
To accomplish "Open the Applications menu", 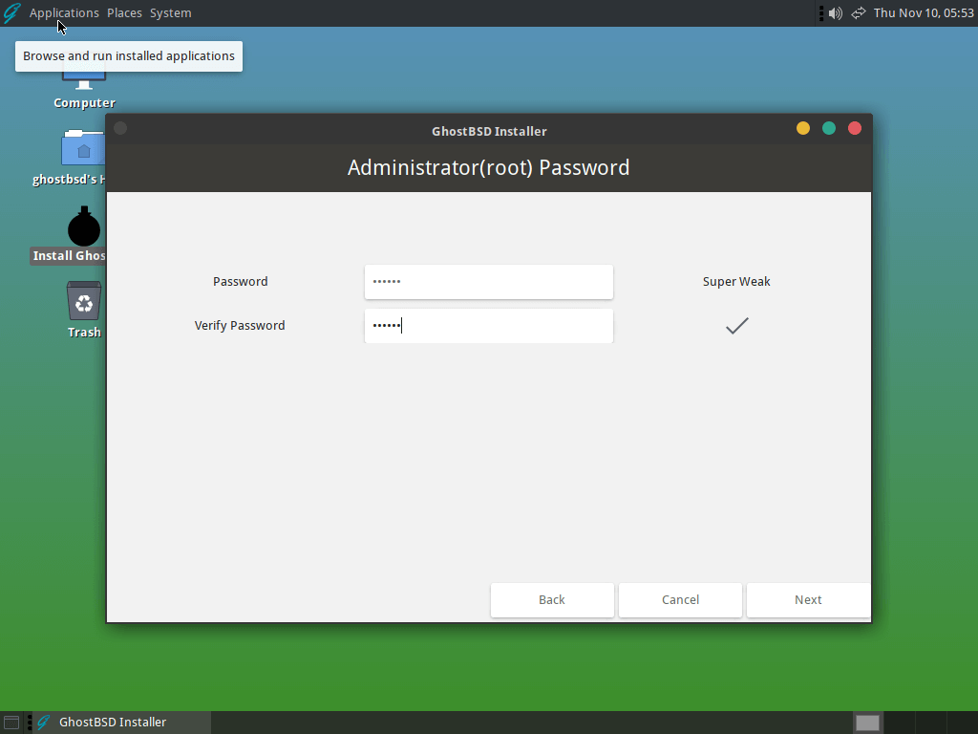I will (64, 12).
